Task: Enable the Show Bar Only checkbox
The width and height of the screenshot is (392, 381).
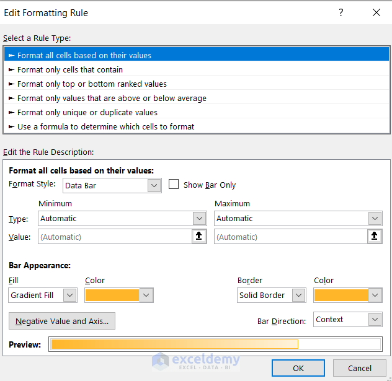Action: pos(174,185)
